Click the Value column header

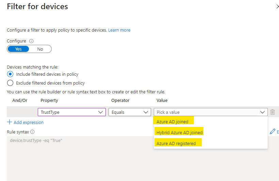(162, 101)
